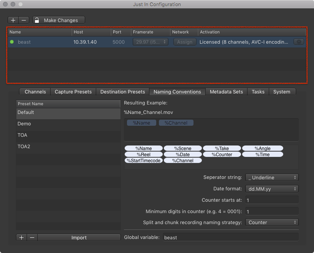
Task: Select the used %Channel token
Action: click(176, 123)
